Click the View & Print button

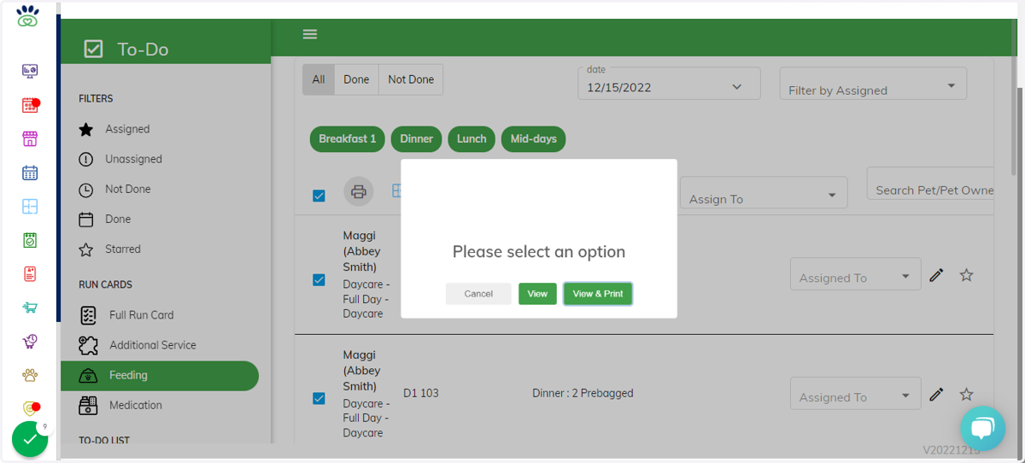[598, 294]
